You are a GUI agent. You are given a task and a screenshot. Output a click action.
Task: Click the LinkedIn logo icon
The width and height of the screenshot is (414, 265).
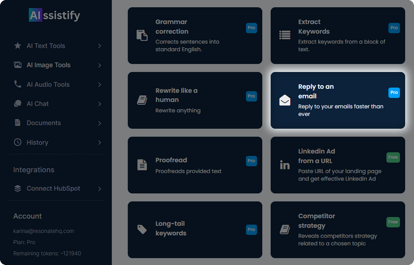[285, 165]
